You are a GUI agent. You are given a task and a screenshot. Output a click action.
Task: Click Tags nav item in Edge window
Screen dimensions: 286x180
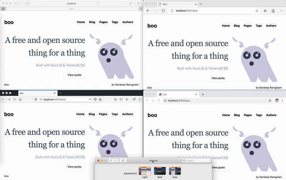click(259, 26)
